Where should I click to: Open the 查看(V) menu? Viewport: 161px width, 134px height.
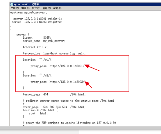click(47, 8)
